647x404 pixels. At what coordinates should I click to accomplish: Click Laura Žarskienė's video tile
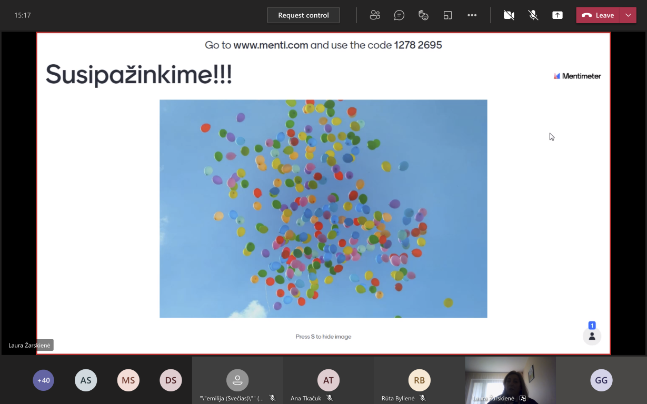(510, 379)
